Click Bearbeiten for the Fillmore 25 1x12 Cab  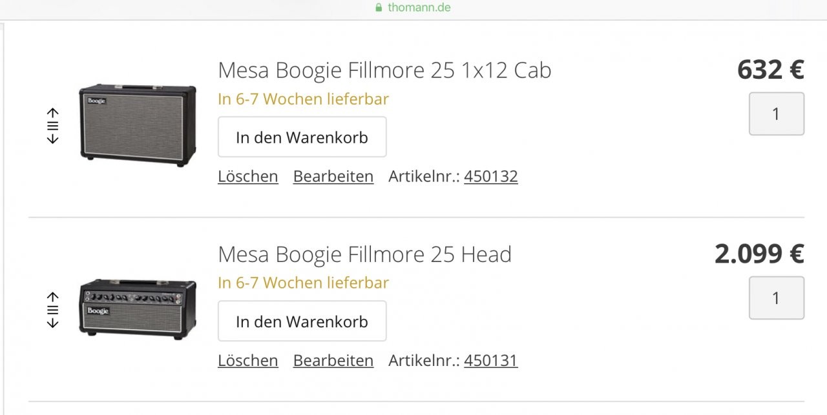333,176
